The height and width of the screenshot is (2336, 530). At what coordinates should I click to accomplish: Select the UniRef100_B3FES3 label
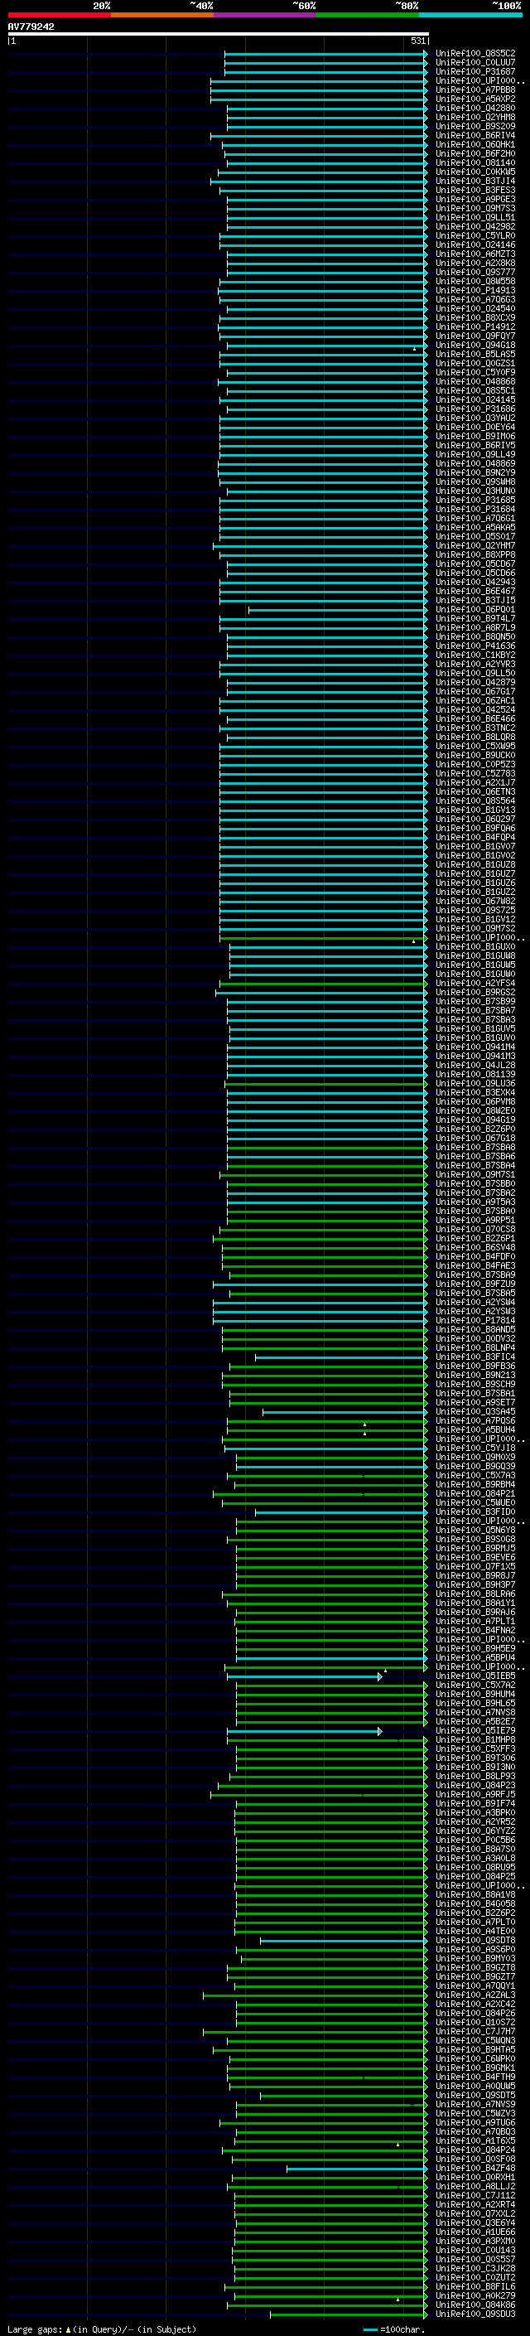pyautogui.click(x=475, y=190)
